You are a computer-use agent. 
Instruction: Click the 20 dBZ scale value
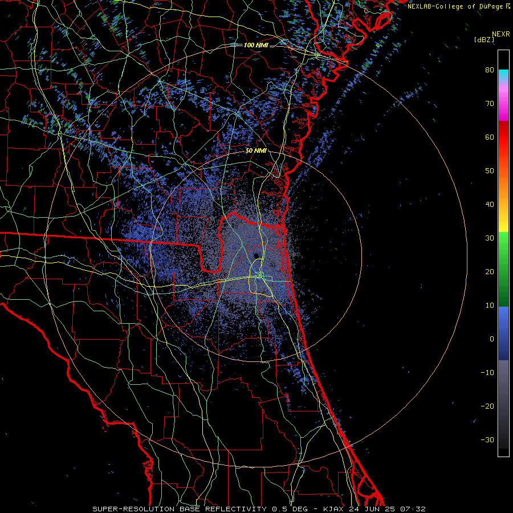tap(490, 272)
